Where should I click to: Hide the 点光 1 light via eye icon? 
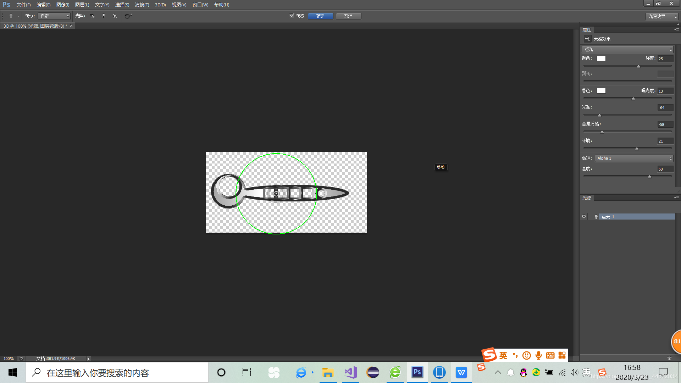(584, 217)
